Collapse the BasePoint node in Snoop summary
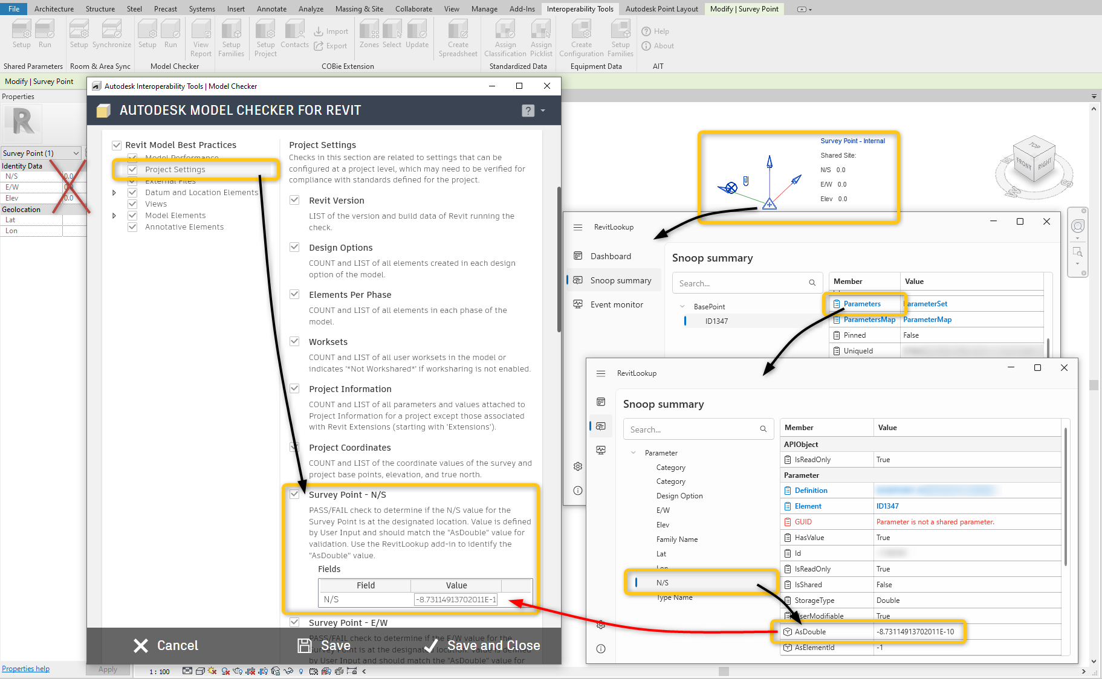 [x=684, y=306]
